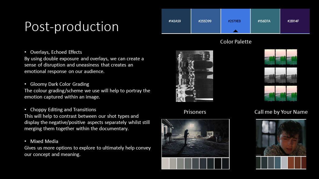Screen dimensions: 319x179
Task: Click the Call me by Your Name label
Action: tap(281, 112)
